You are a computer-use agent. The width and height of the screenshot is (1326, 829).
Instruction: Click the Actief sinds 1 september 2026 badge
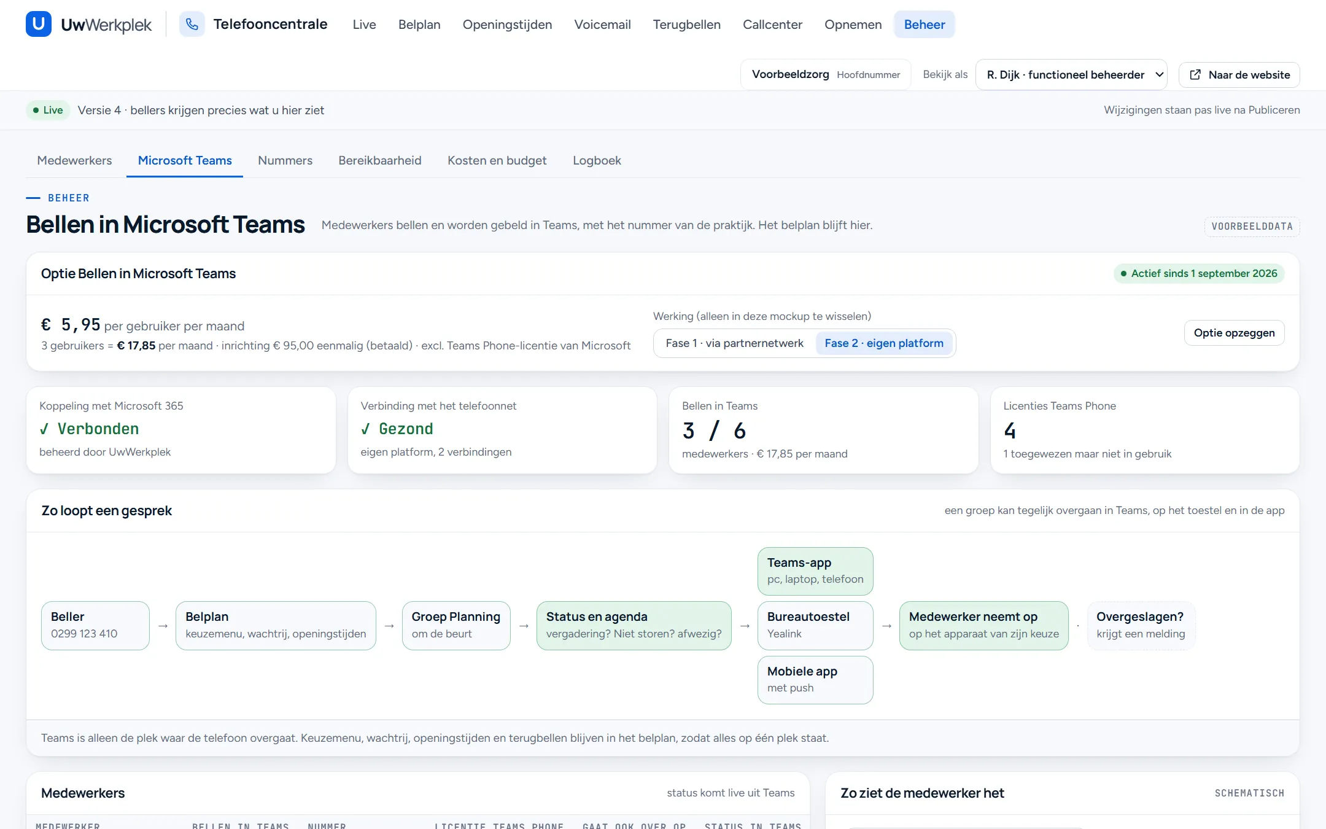coord(1199,274)
